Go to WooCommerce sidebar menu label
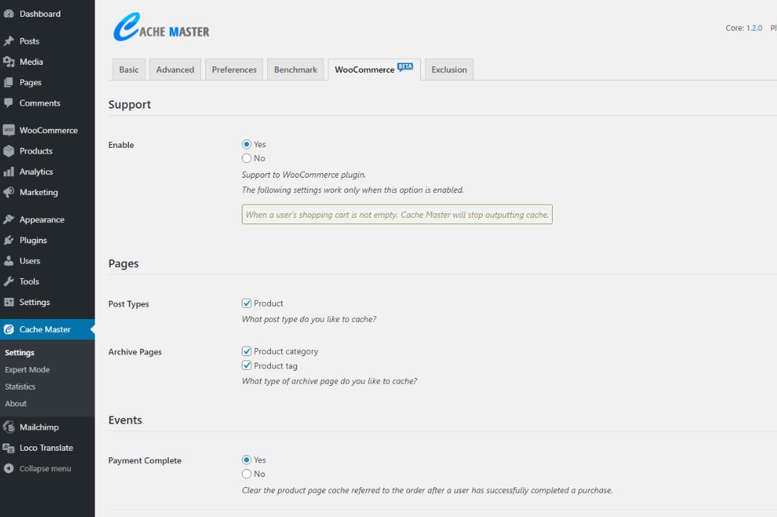 click(x=49, y=130)
